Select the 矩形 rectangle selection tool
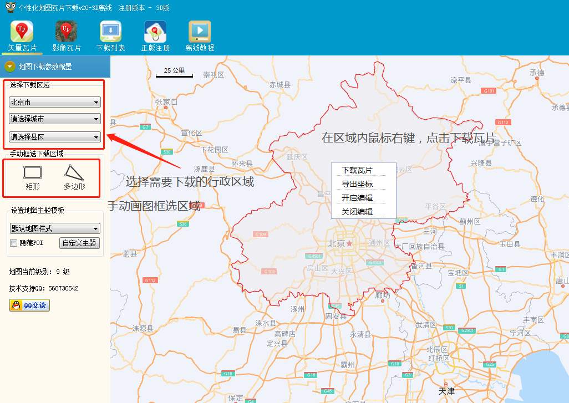 [33, 177]
